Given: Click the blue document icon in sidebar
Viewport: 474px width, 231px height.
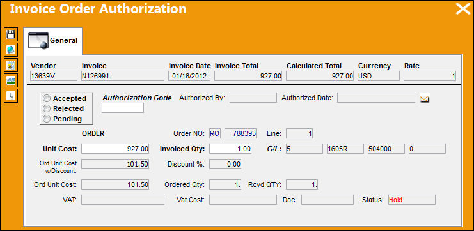Looking at the screenshot, I should pyautogui.click(x=11, y=50).
